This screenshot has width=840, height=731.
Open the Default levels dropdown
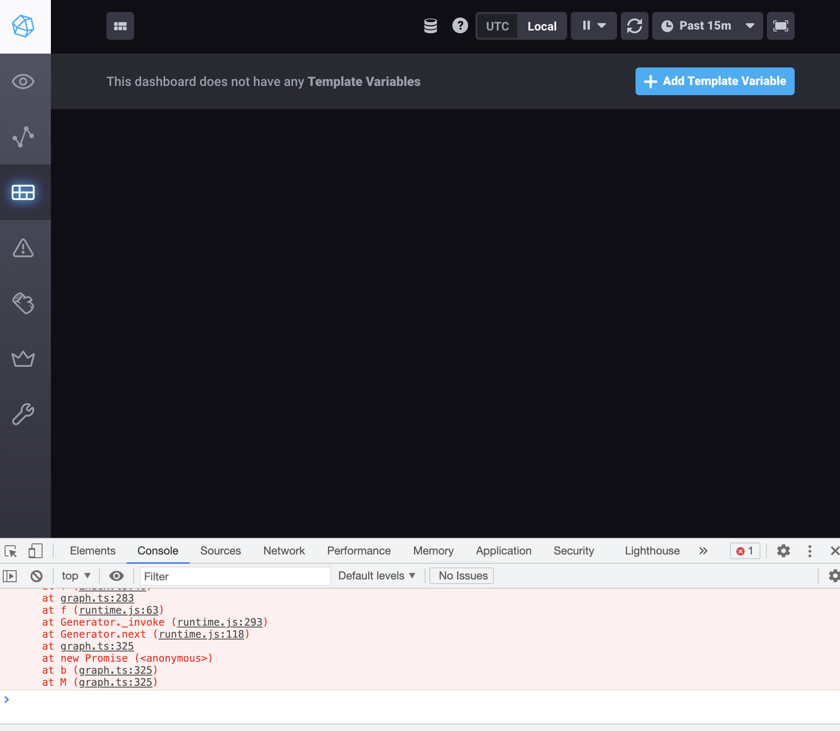pos(376,575)
